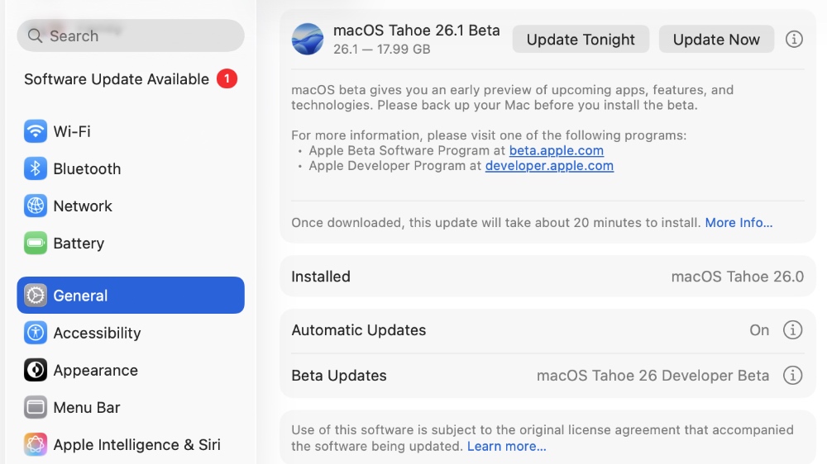Screen dimensions: 827x464
Task: Click info icon beside Update Now
Action: click(794, 39)
